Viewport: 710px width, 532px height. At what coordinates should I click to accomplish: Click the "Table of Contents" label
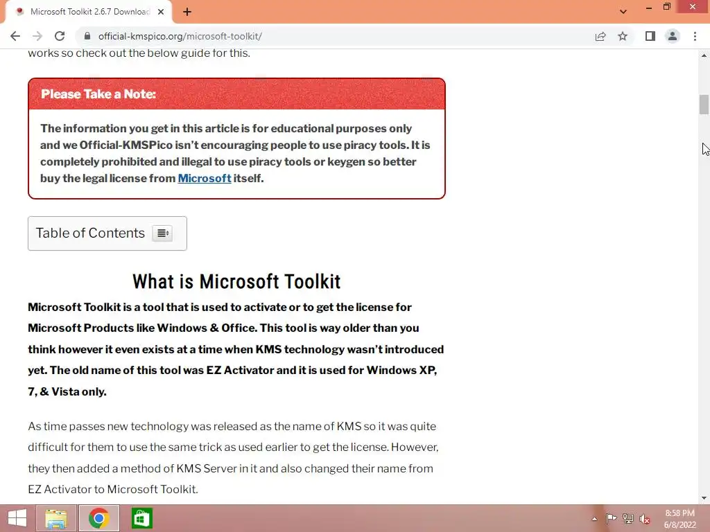tap(90, 233)
